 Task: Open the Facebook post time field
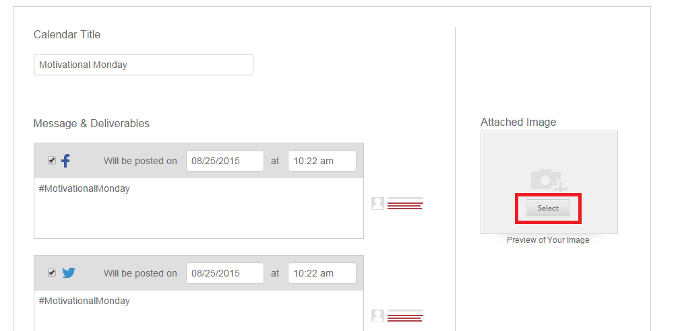pyautogui.click(x=321, y=161)
